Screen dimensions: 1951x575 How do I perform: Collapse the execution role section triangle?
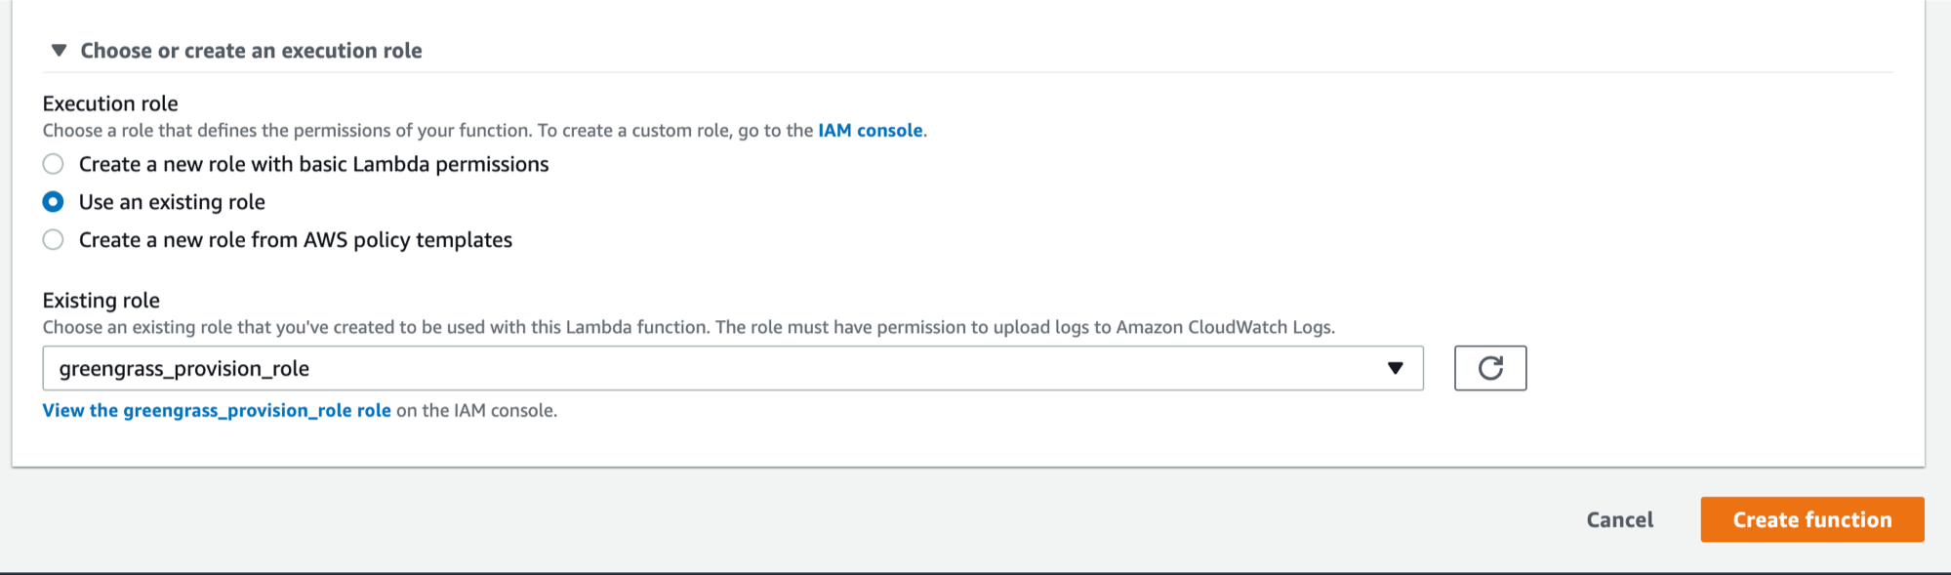[59, 51]
